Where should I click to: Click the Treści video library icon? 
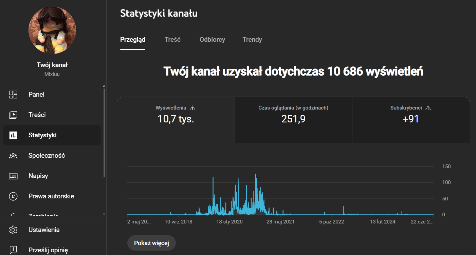[13, 115]
